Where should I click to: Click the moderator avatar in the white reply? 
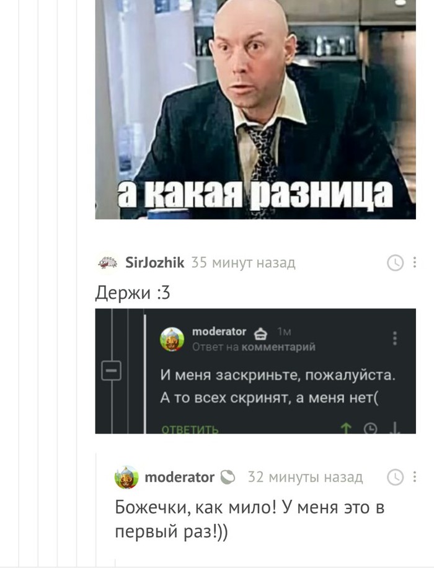tap(126, 477)
